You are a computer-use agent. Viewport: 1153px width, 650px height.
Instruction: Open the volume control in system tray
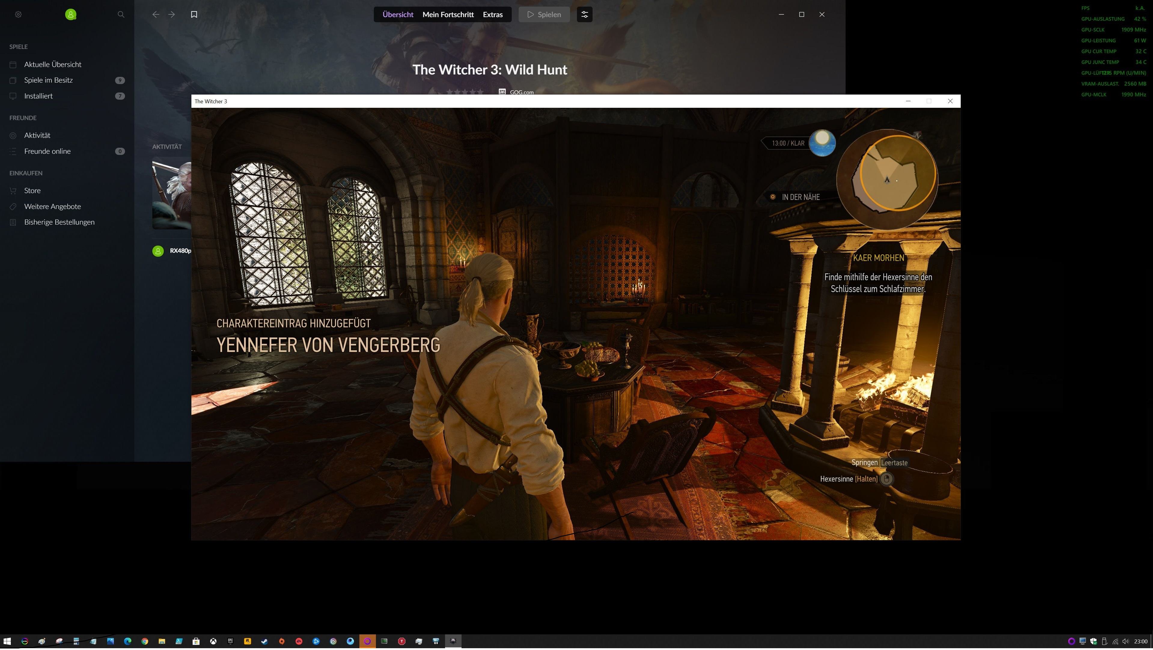click(1126, 642)
